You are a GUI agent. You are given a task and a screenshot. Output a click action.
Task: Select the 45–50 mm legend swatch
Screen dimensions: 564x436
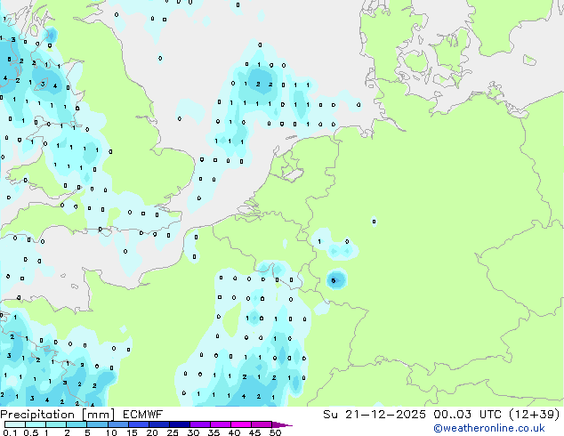(x=262, y=424)
